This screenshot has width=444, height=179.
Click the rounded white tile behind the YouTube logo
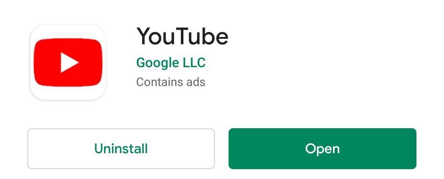[x=68, y=62]
